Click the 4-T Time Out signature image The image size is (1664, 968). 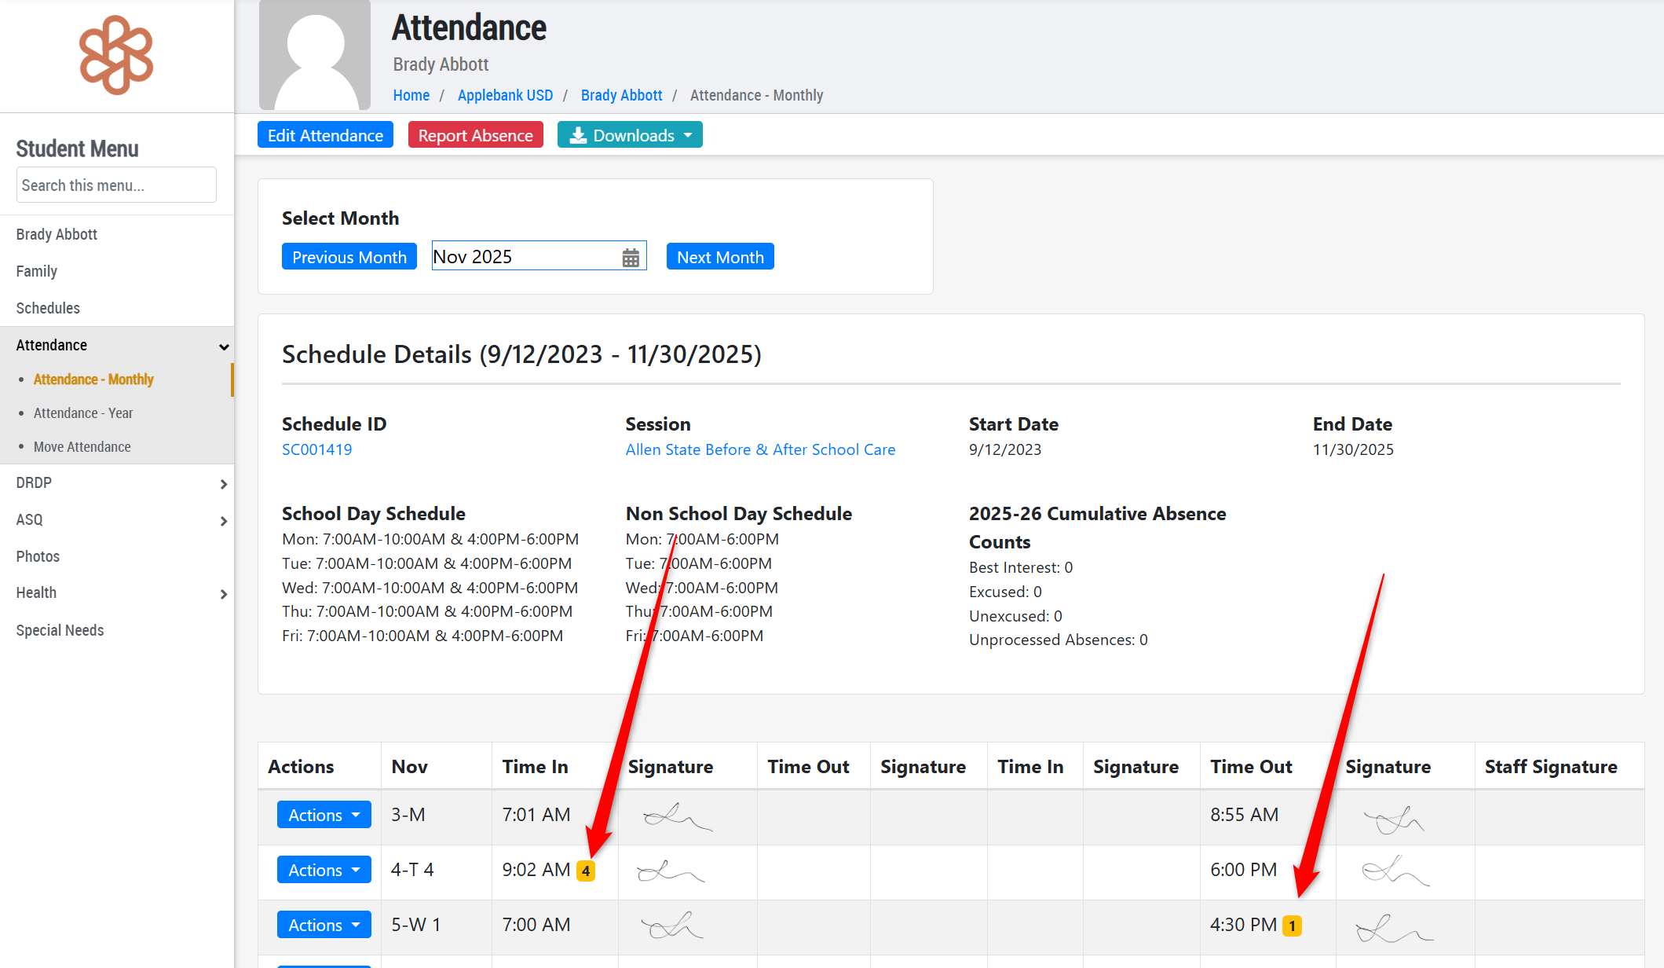click(1395, 871)
